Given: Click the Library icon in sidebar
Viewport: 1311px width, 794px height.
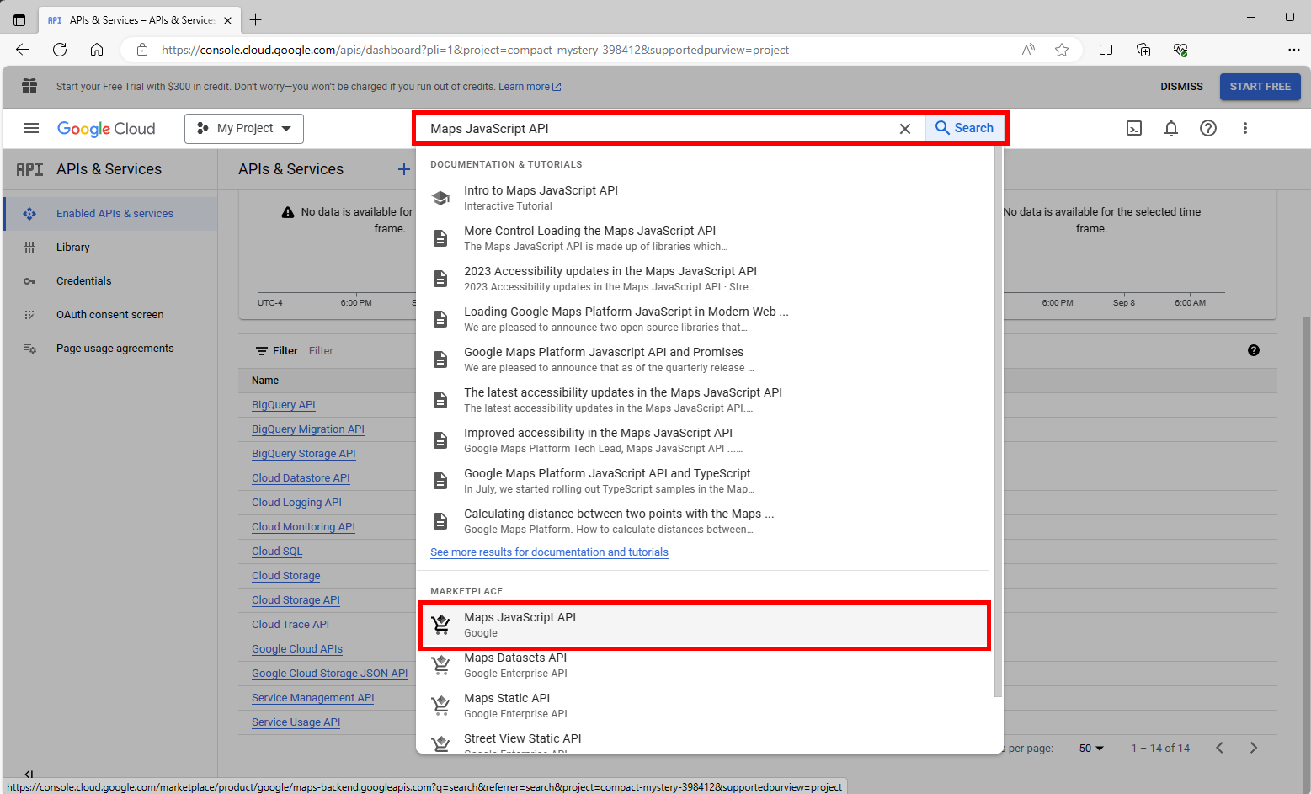Looking at the screenshot, I should click(x=29, y=248).
